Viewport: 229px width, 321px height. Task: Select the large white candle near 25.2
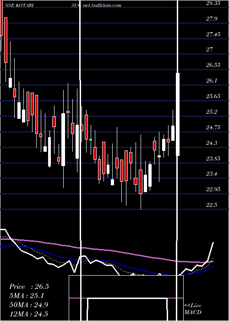63,139
